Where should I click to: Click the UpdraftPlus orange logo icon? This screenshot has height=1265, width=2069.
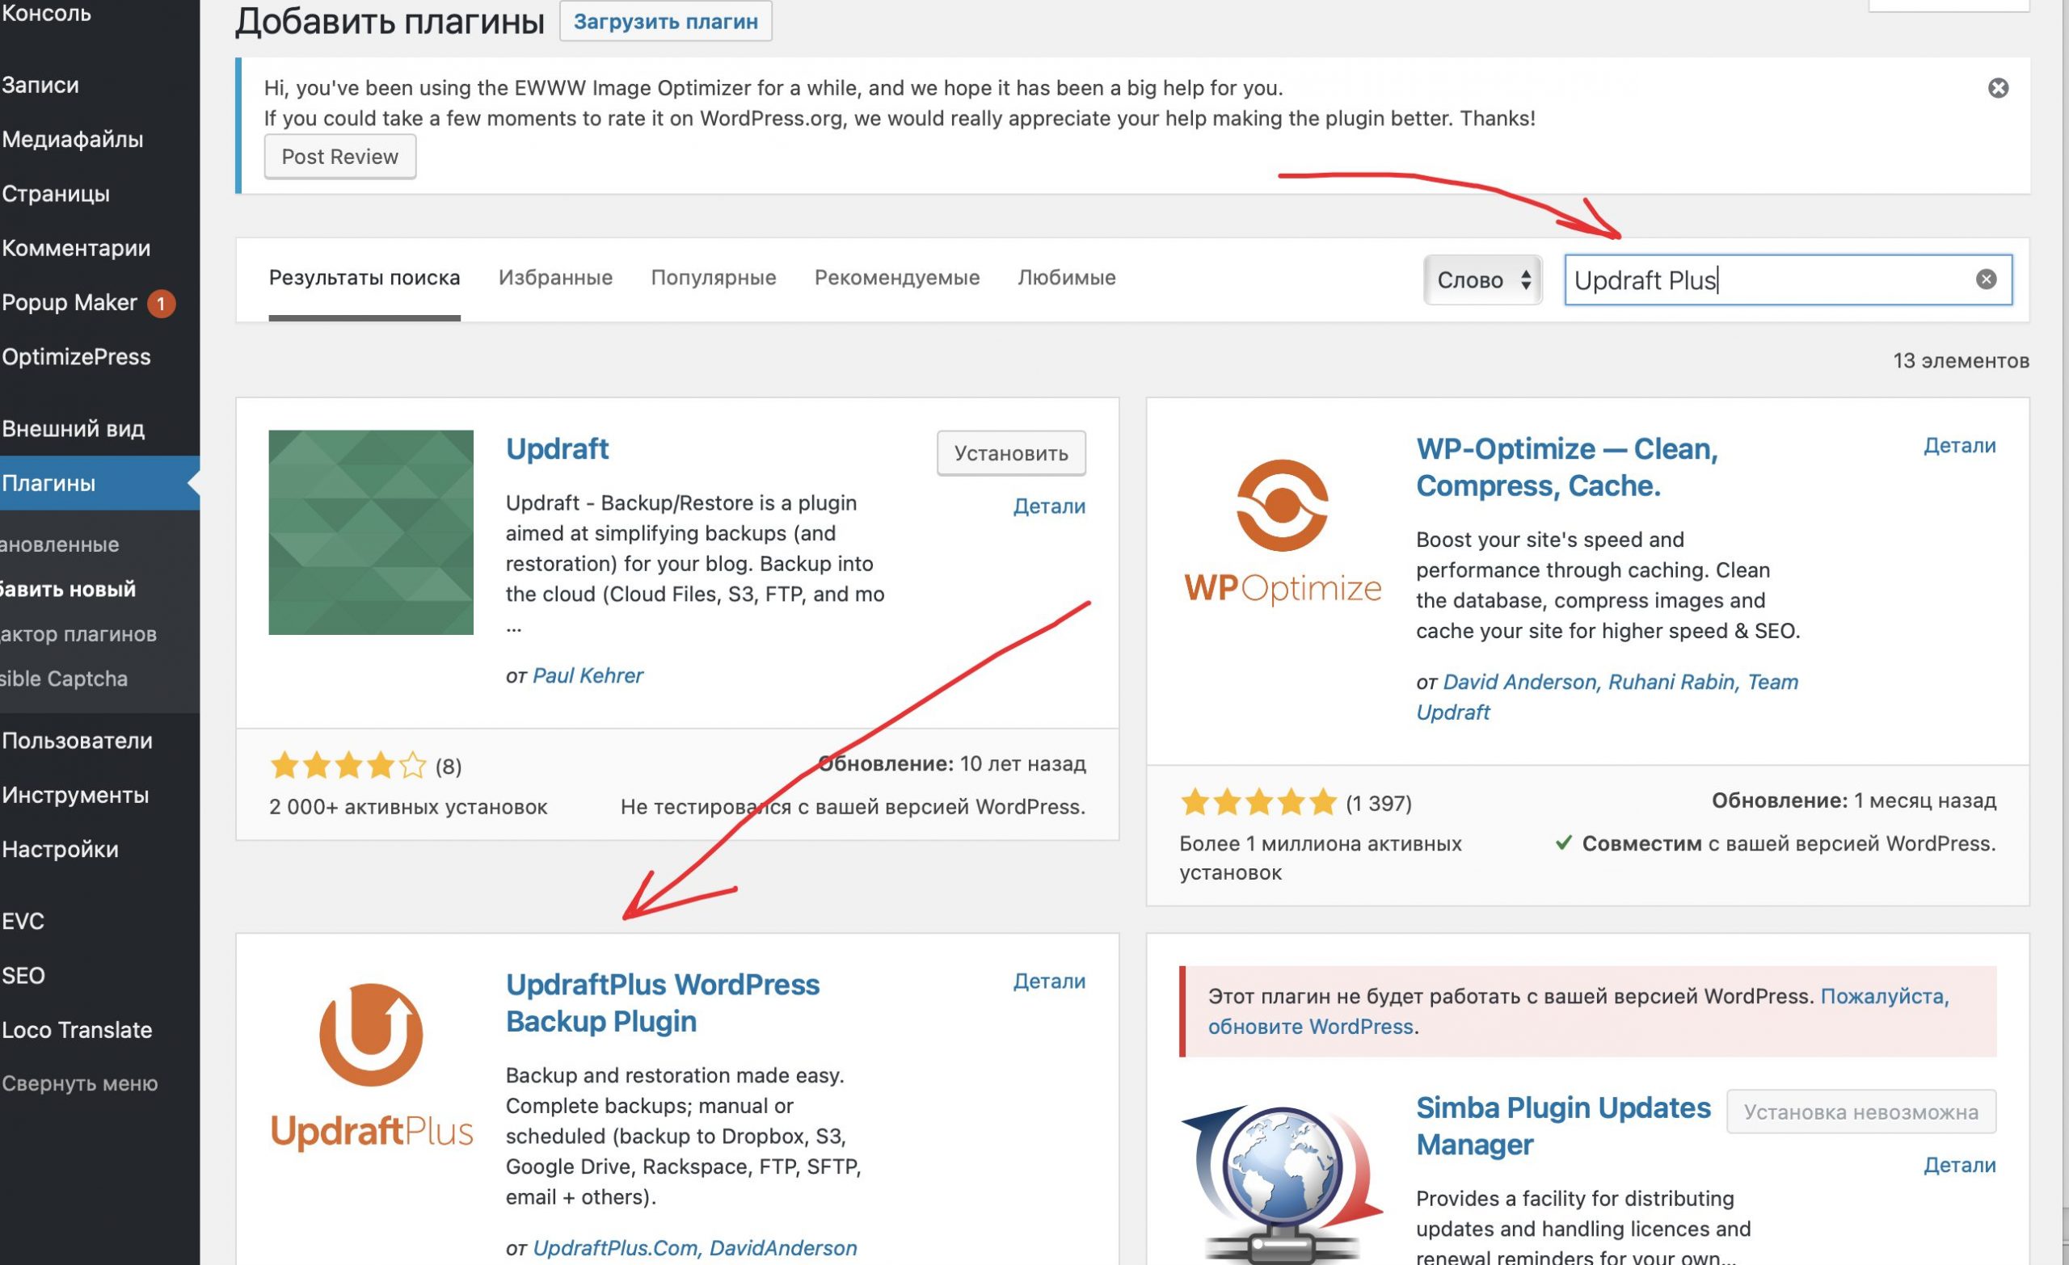click(x=370, y=1065)
